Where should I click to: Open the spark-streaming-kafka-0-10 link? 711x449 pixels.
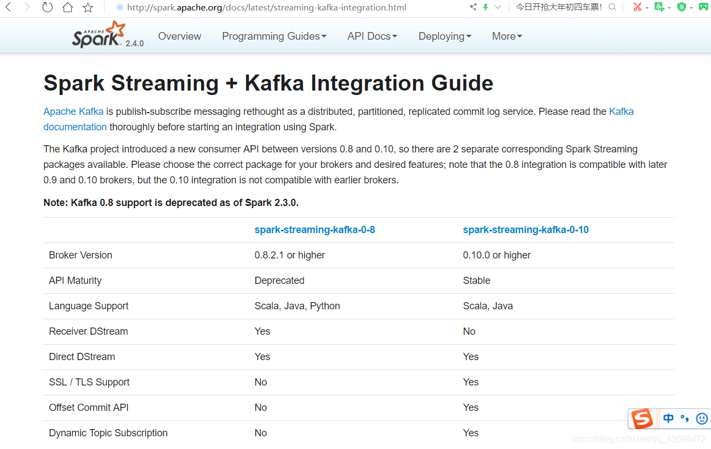click(x=526, y=230)
